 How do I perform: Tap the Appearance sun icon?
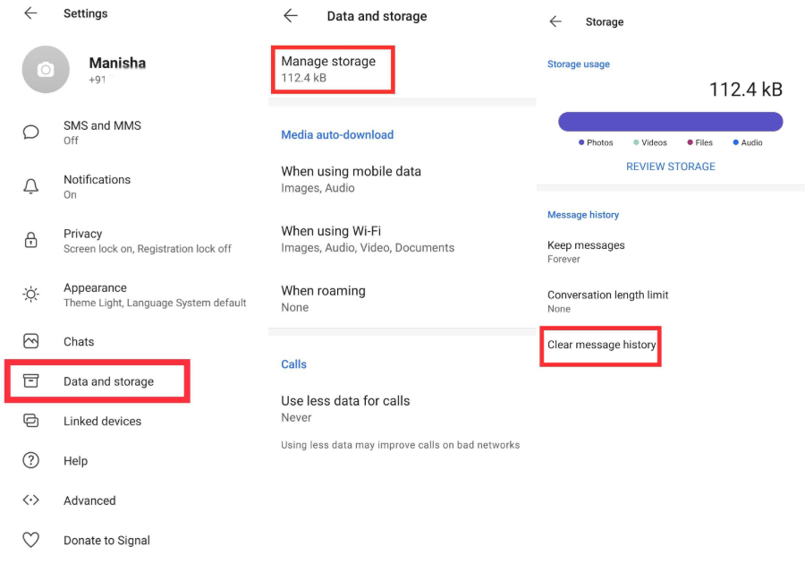coord(31,295)
